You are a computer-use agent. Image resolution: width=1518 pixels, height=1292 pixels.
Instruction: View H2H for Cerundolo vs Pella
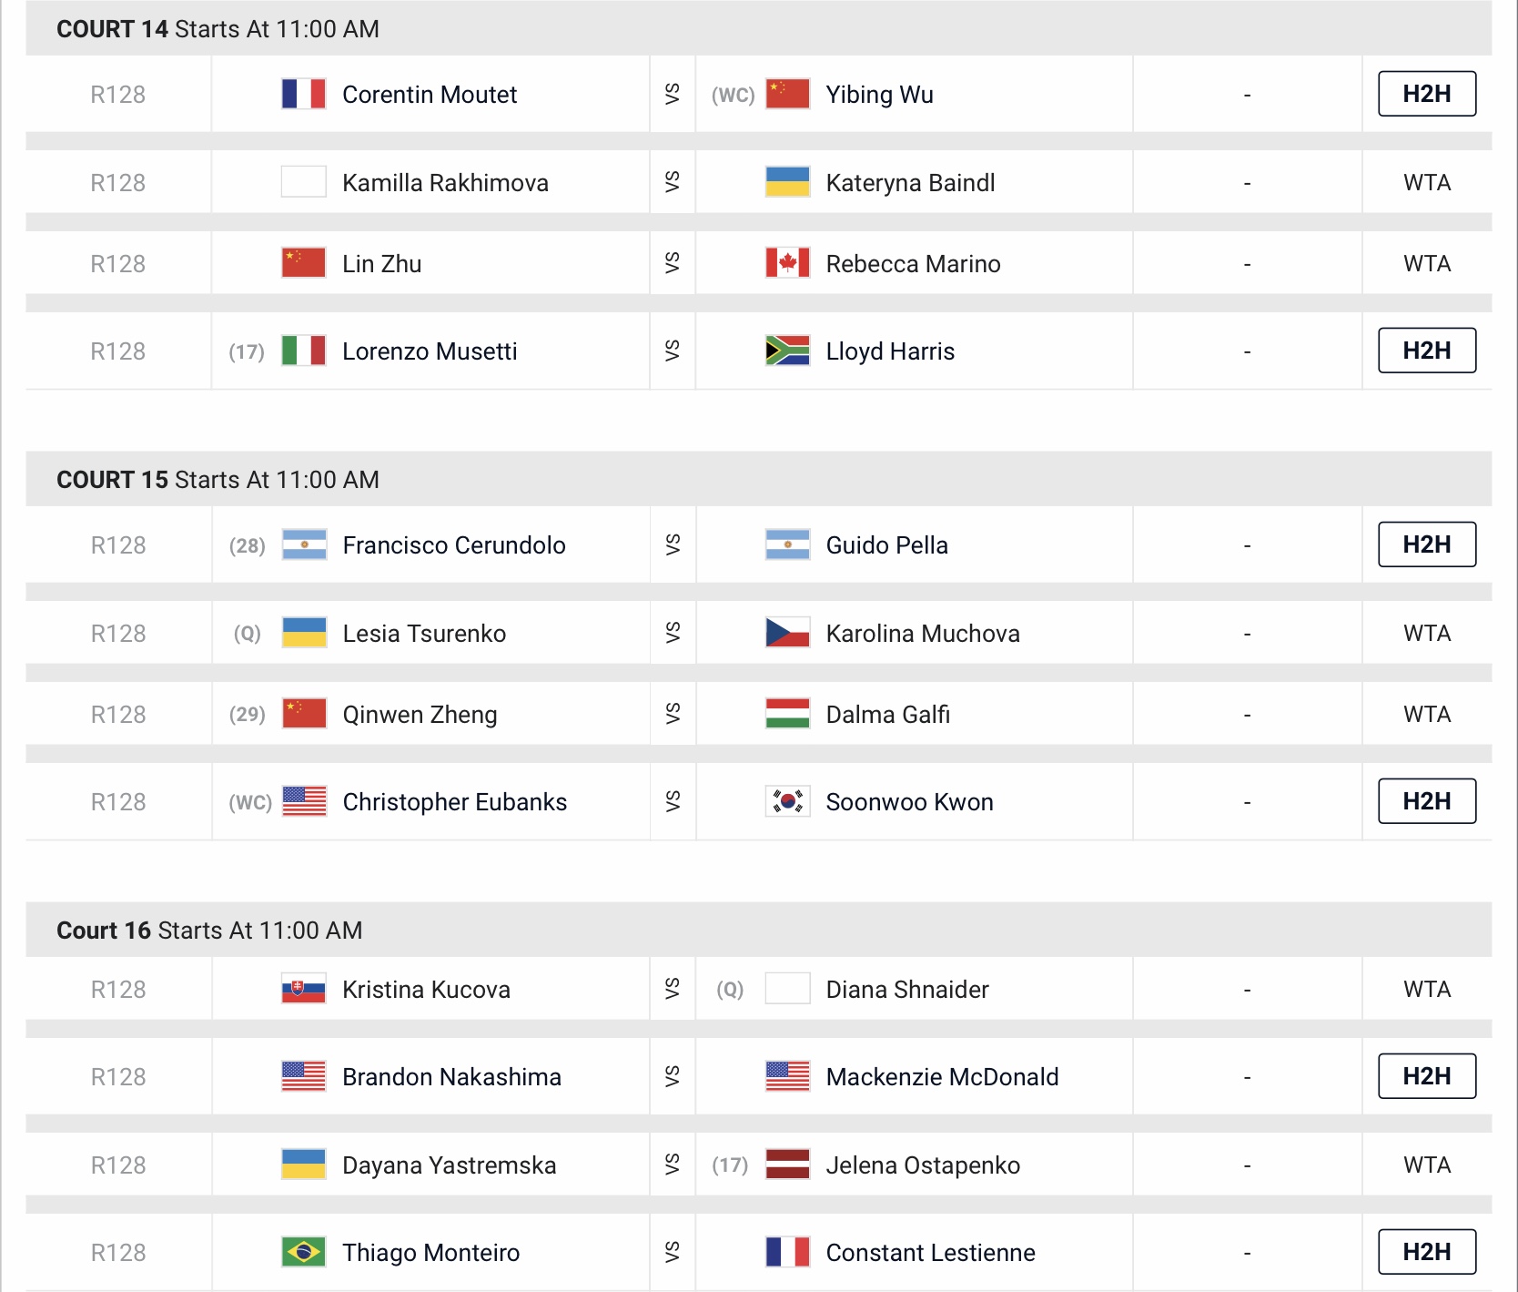click(x=1426, y=544)
